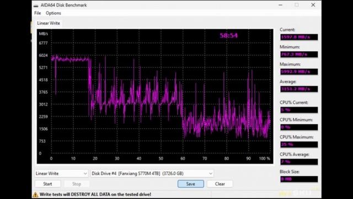Save the benchmark results
Screen dimensions: 353x199
click(191, 184)
